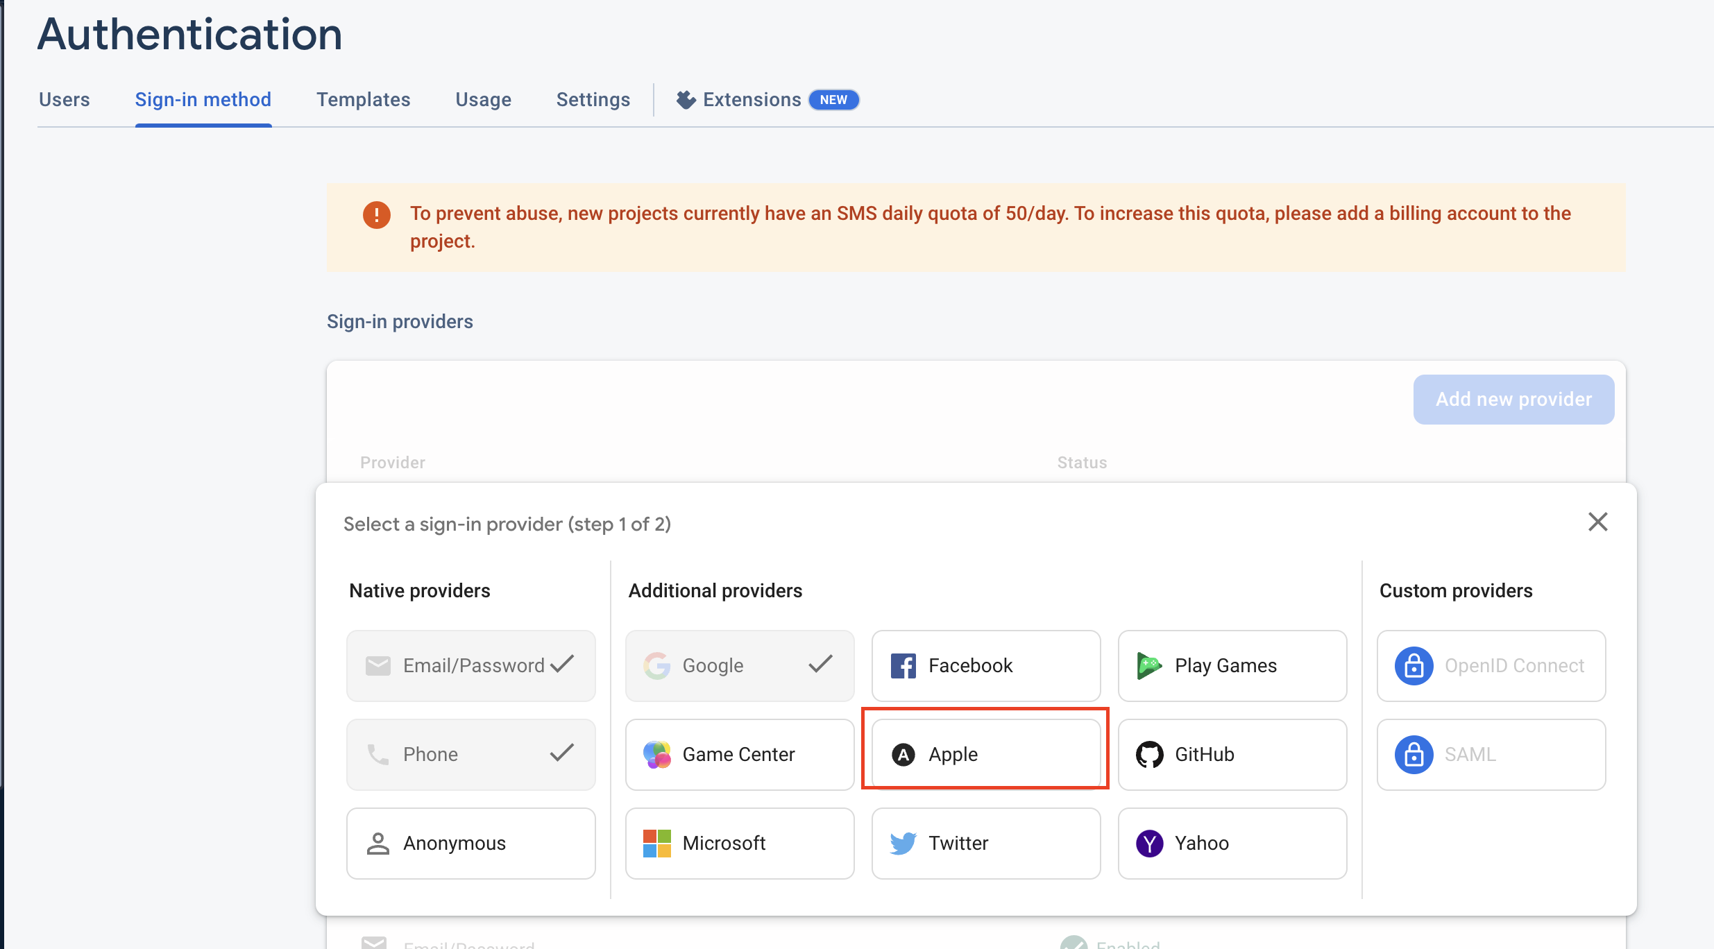
Task: Click the Anonymous person icon
Action: (377, 844)
